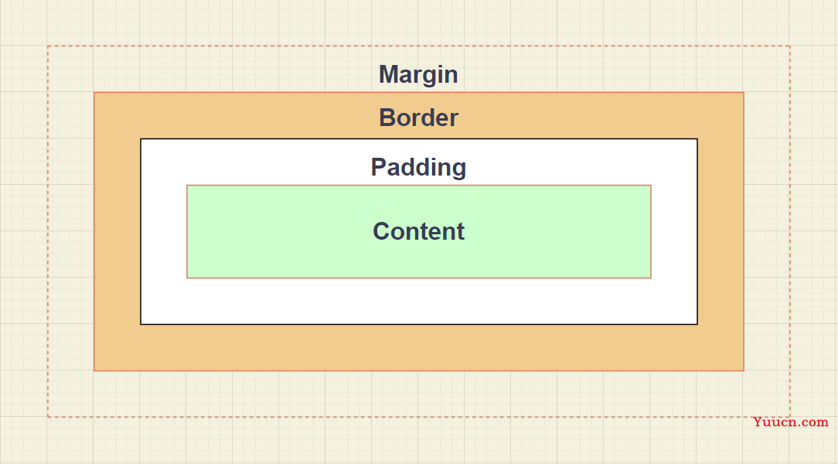The width and height of the screenshot is (838, 464).
Task: Click the Margin label text
Action: pyautogui.click(x=418, y=74)
